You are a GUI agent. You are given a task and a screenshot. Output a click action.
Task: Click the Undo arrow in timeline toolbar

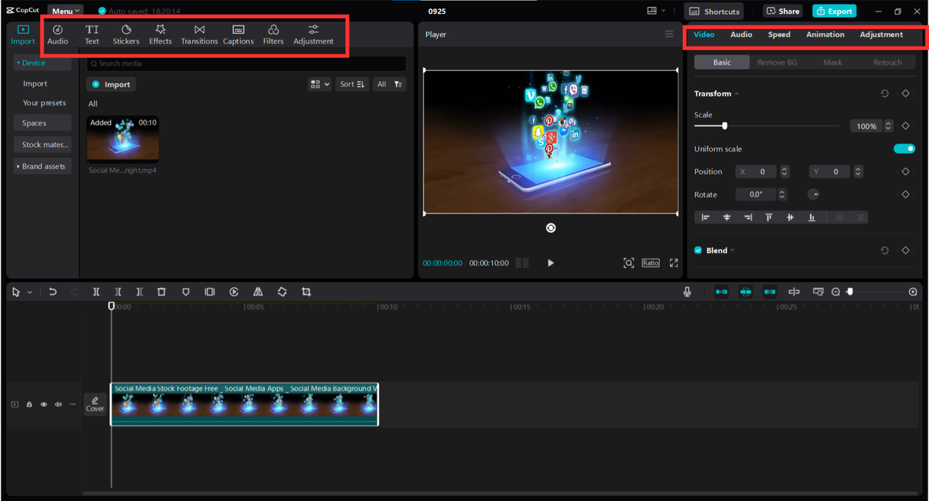point(52,291)
